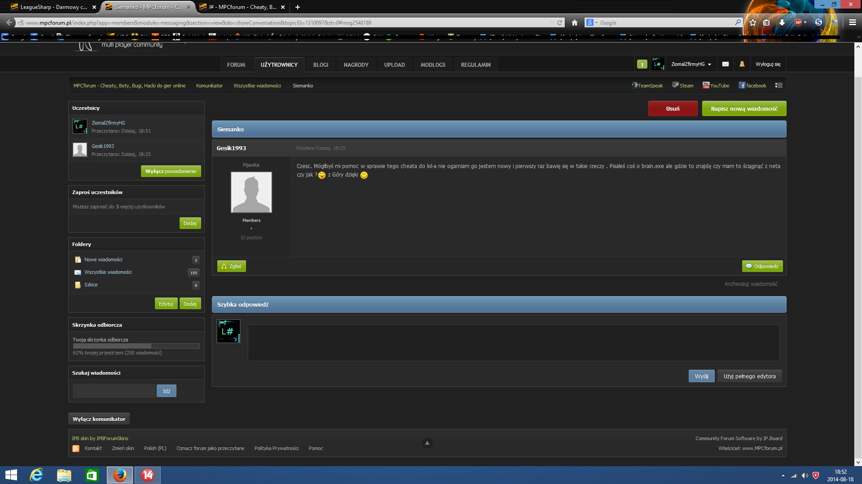
Task: Open Gesik1993 avatar in message
Action: tap(251, 192)
